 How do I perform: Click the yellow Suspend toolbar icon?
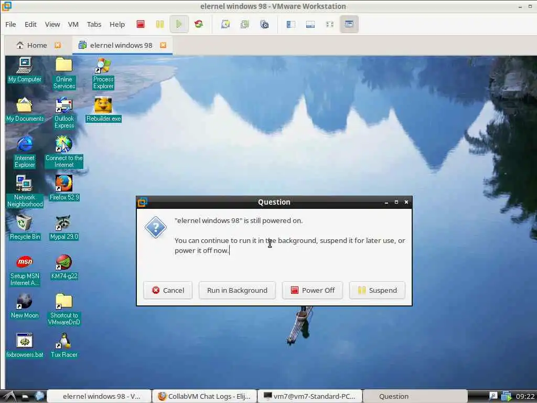pos(160,24)
